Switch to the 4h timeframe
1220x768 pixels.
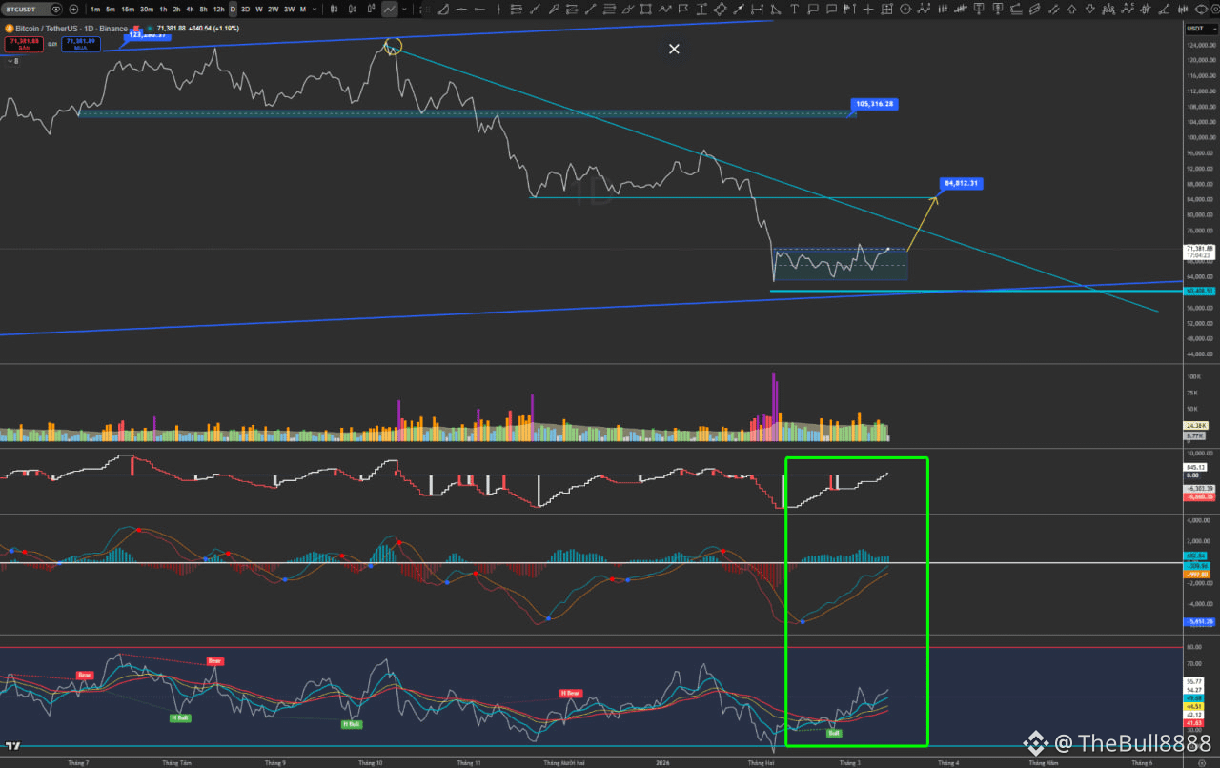(190, 9)
